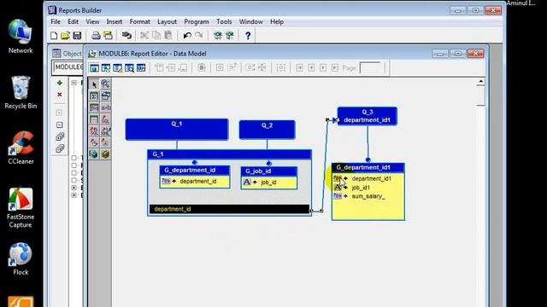Click the vertical scrollbar up arrow
Screen dimensions: 547x307
480,82
